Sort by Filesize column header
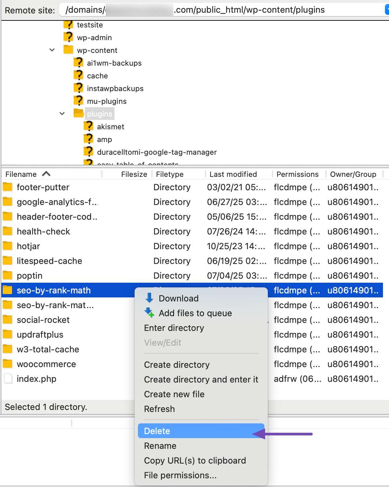The height and width of the screenshot is (487, 389). pyautogui.click(x=127, y=174)
